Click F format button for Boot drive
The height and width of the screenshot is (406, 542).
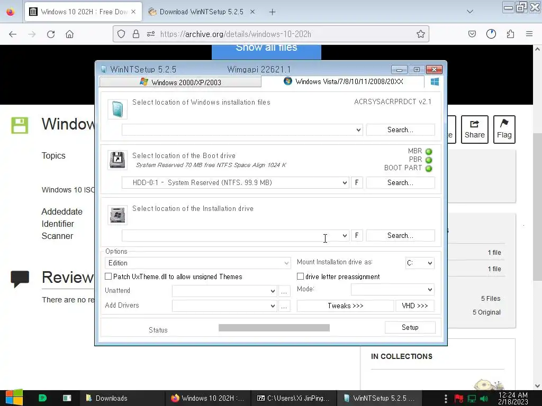click(x=357, y=182)
